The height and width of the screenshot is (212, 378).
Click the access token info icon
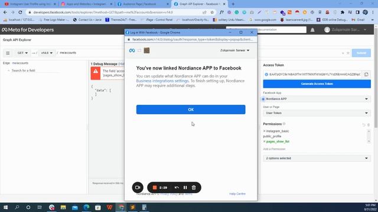[x=266, y=74]
